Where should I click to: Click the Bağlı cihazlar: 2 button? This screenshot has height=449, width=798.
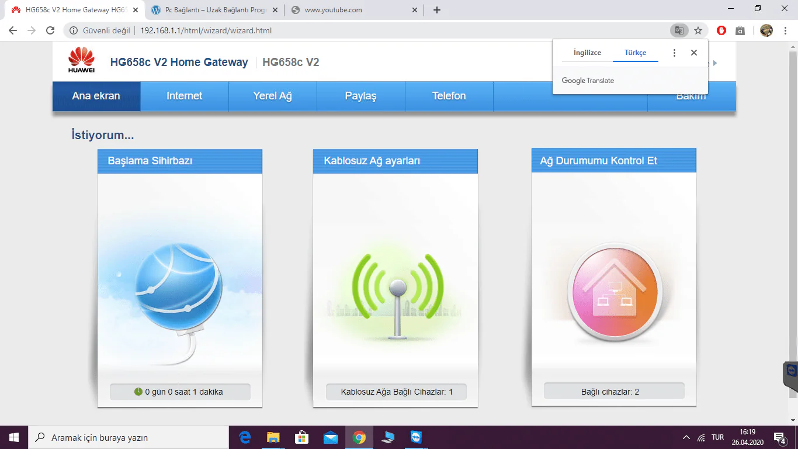(613, 392)
